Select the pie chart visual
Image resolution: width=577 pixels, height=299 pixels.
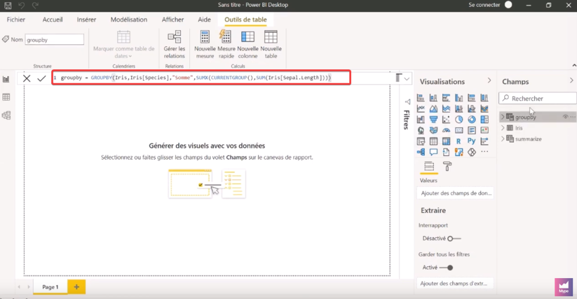(459, 119)
